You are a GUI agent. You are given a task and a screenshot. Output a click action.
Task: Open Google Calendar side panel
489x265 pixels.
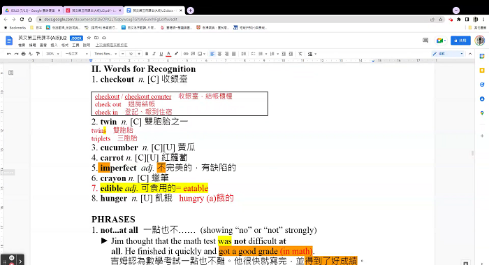(x=482, y=56)
